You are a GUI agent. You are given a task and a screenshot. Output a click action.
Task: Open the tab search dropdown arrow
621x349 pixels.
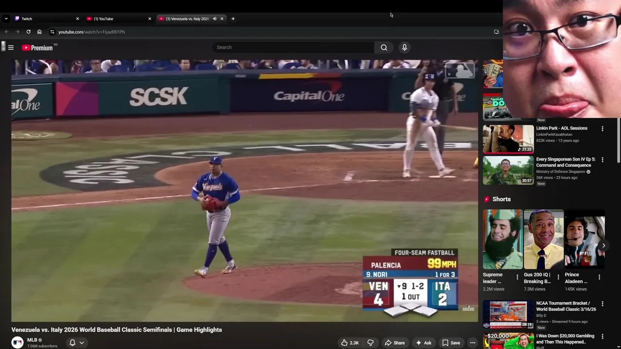(x=6, y=19)
